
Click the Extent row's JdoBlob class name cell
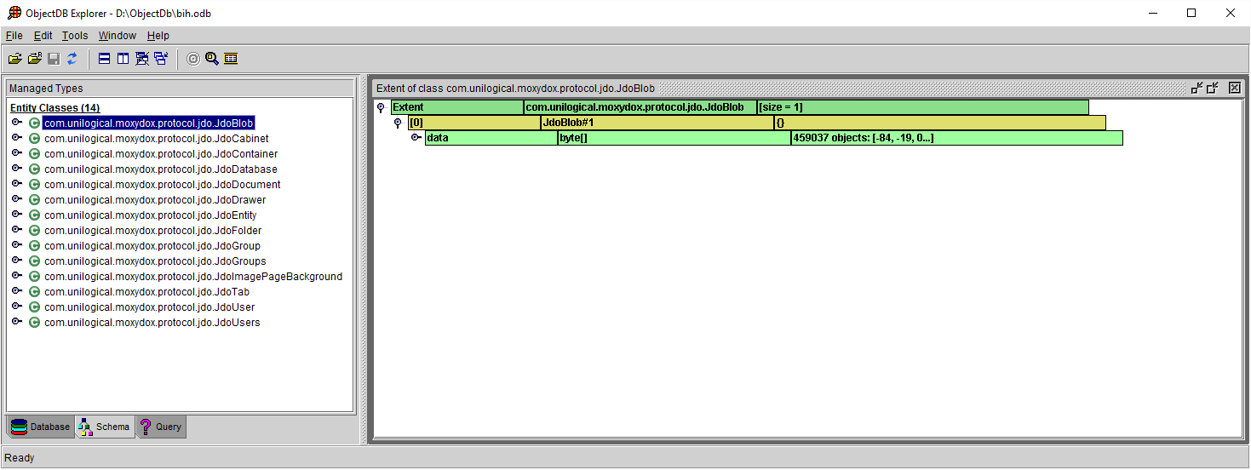[640, 107]
